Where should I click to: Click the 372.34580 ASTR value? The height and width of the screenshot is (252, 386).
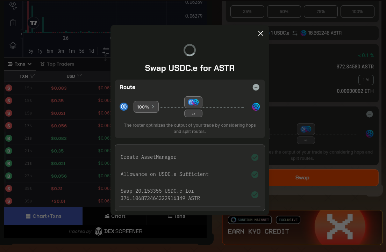[x=355, y=67]
